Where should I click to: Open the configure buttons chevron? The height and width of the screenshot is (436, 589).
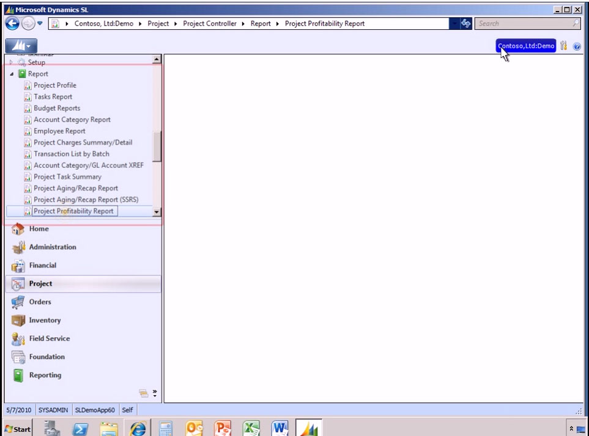point(155,393)
